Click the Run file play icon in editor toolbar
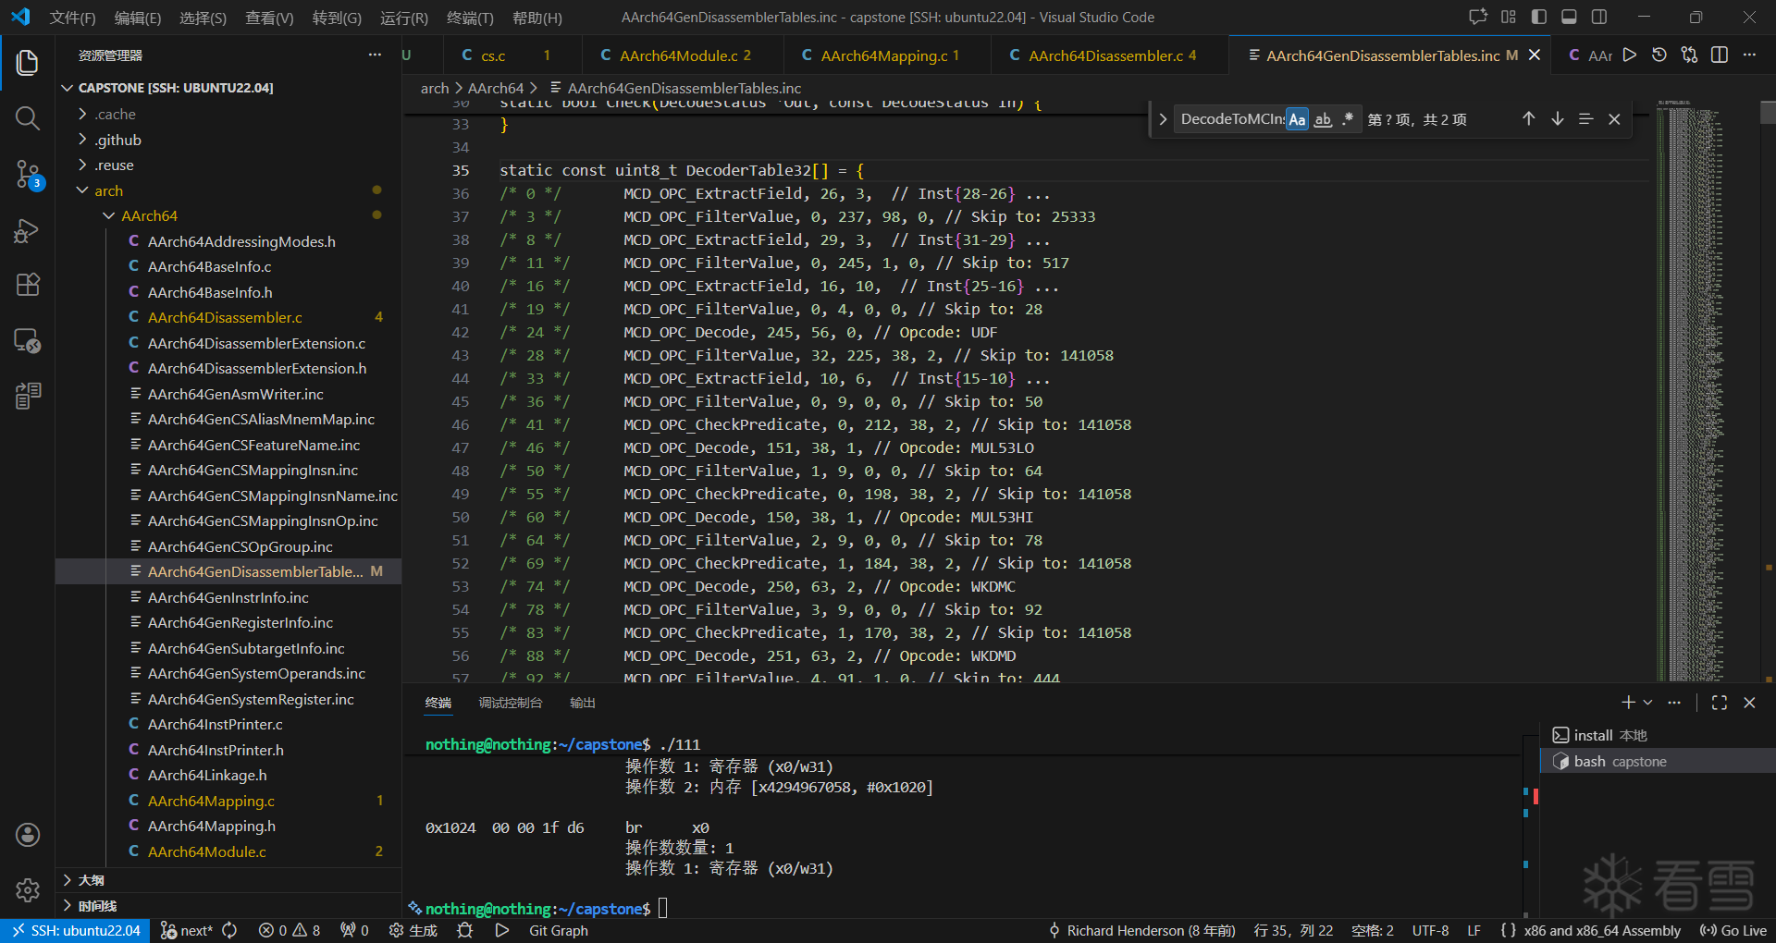The height and width of the screenshot is (943, 1776). click(1630, 55)
